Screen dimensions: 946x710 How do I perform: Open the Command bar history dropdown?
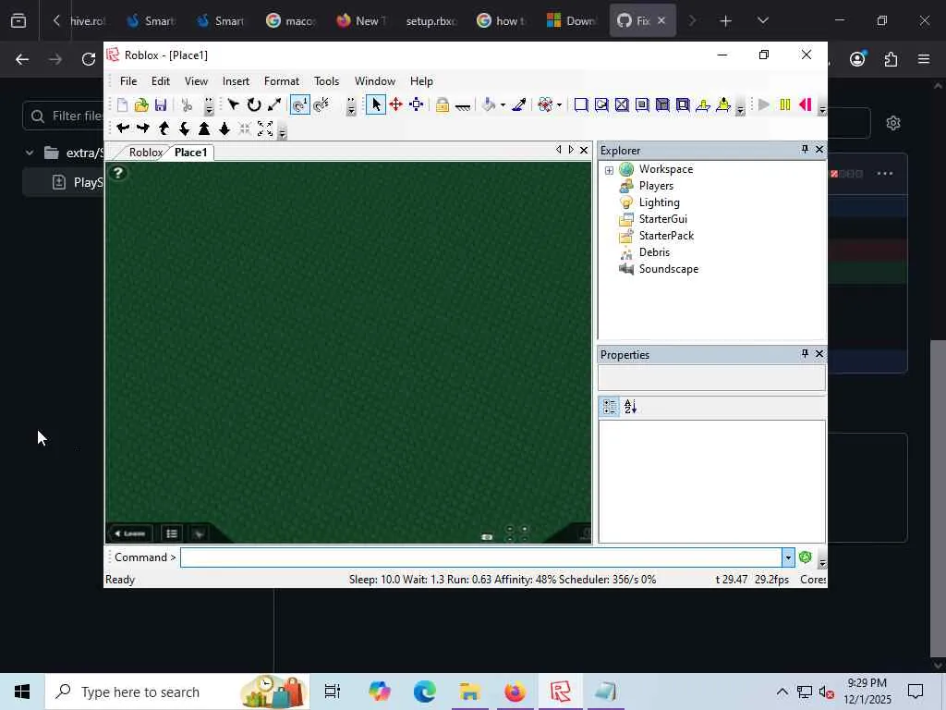(788, 557)
